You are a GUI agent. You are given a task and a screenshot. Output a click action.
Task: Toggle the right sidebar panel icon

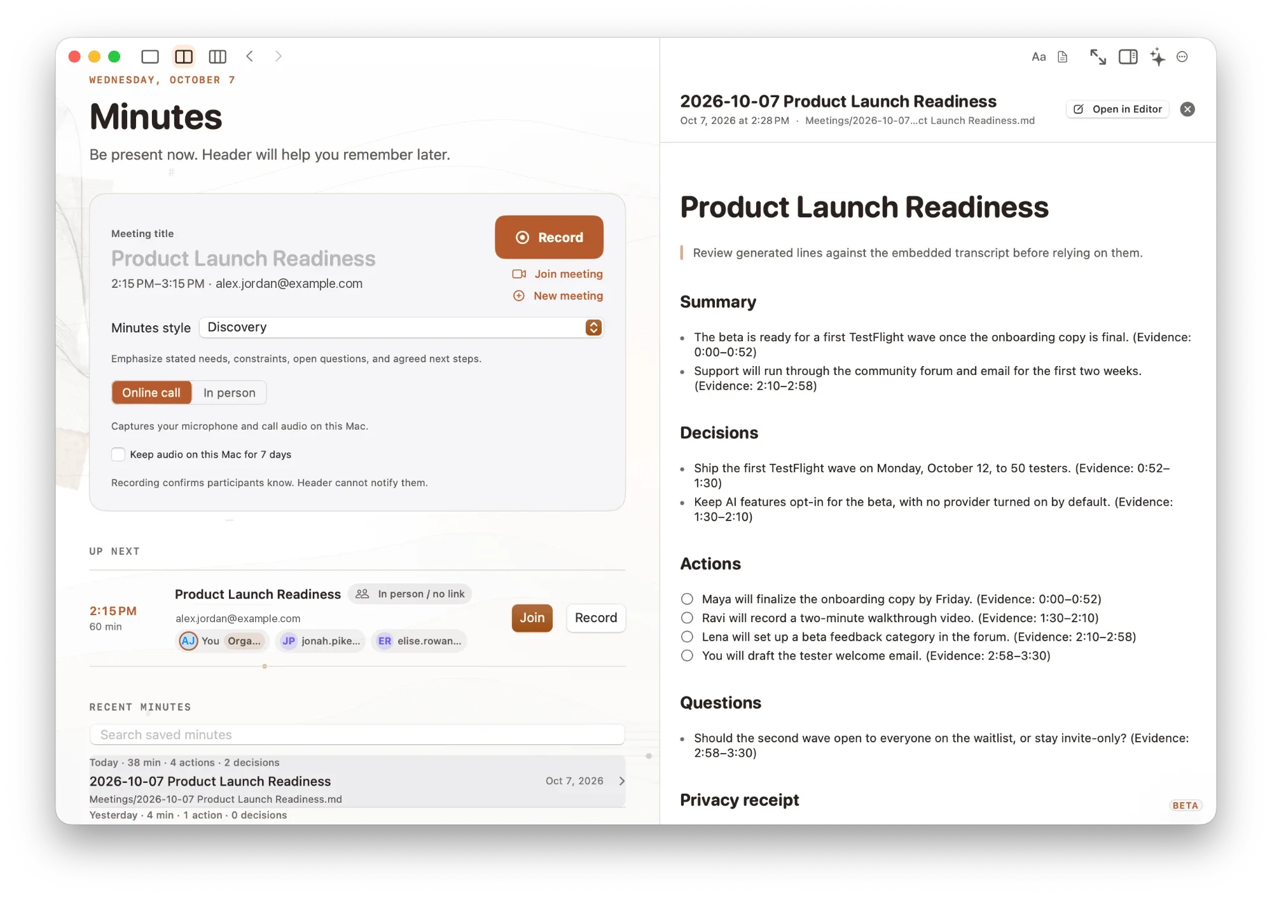(1128, 57)
